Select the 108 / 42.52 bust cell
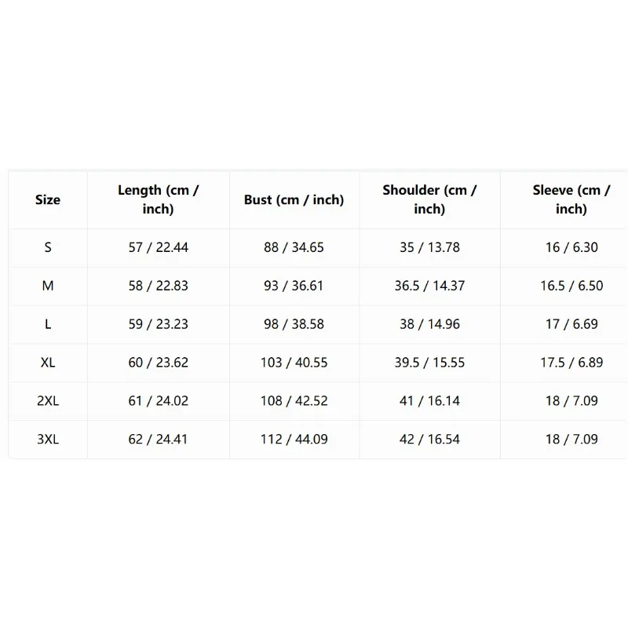 pyautogui.click(x=294, y=401)
